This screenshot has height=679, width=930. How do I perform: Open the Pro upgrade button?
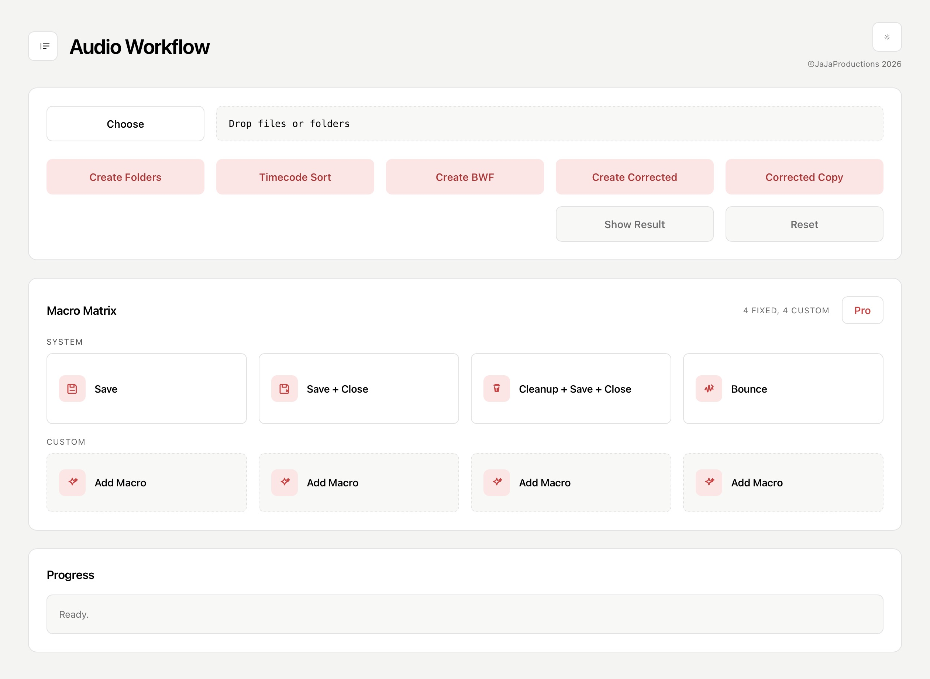pyautogui.click(x=862, y=310)
